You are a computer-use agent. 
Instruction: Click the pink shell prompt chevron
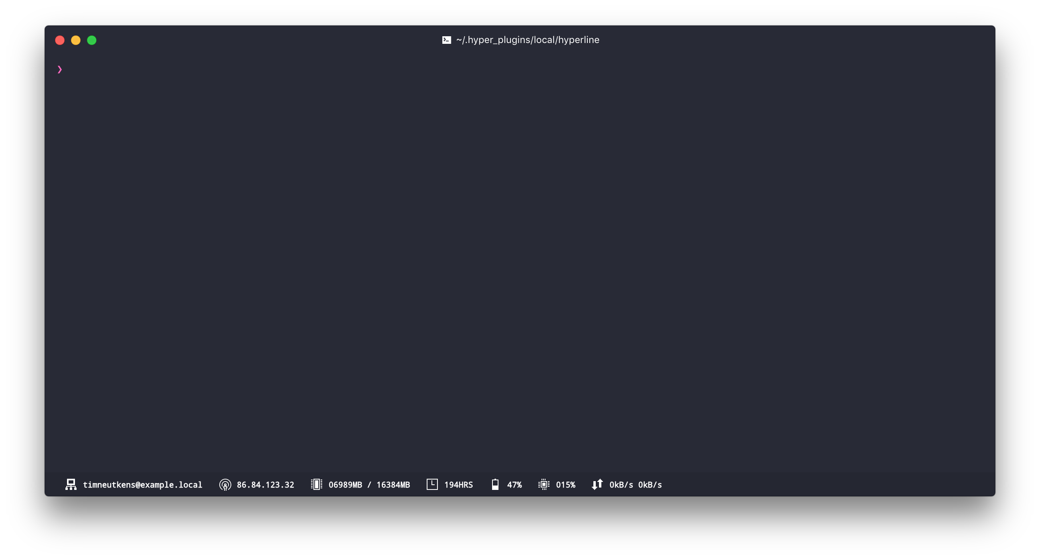[60, 69]
